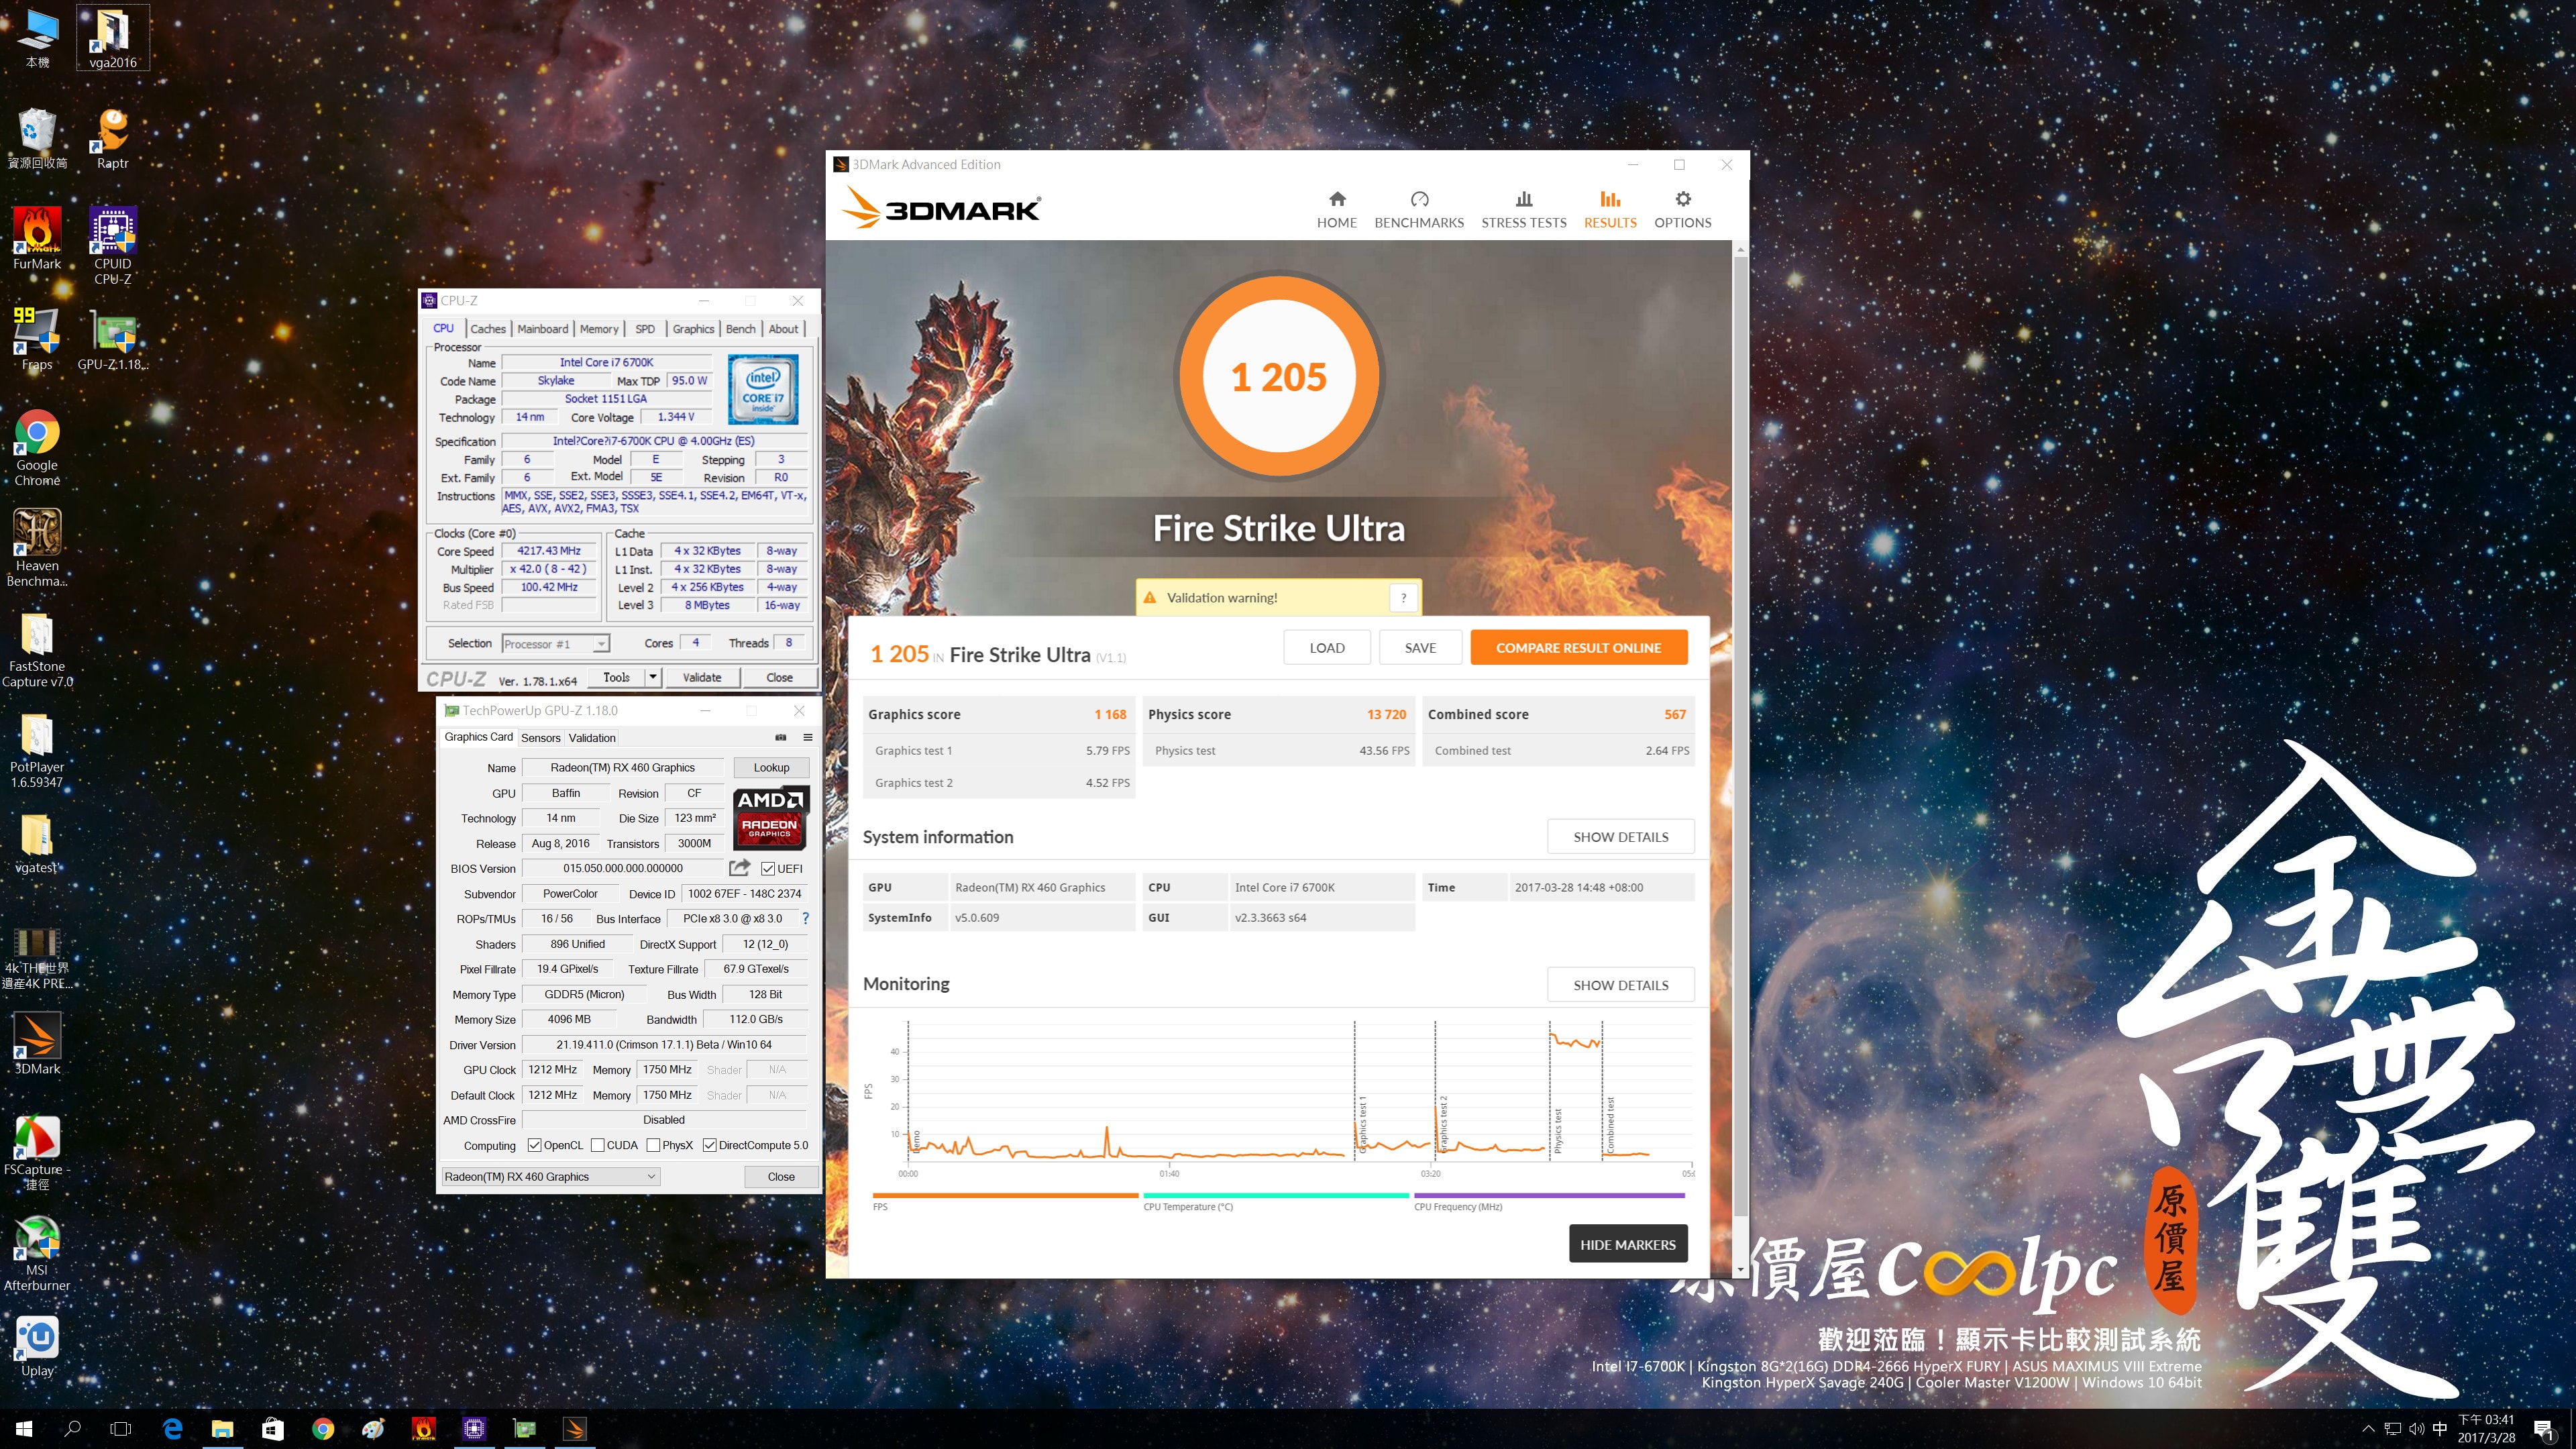
Task: Click the orange FPS legend bar
Action: pyautogui.click(x=1005, y=1195)
